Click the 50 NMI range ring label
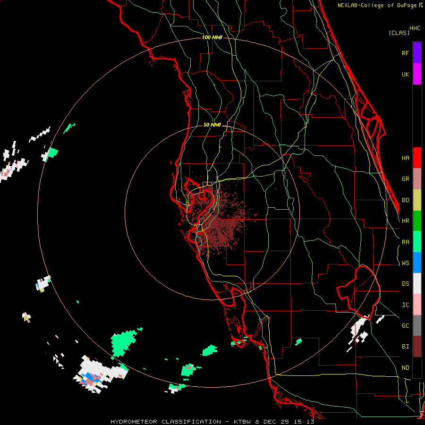This screenshot has width=425, height=425. [x=212, y=125]
